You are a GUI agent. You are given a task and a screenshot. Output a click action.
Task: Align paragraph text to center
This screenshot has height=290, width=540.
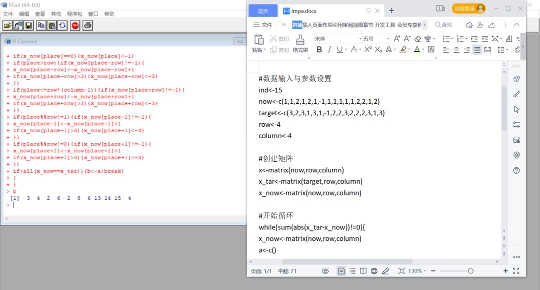[x=456, y=50]
